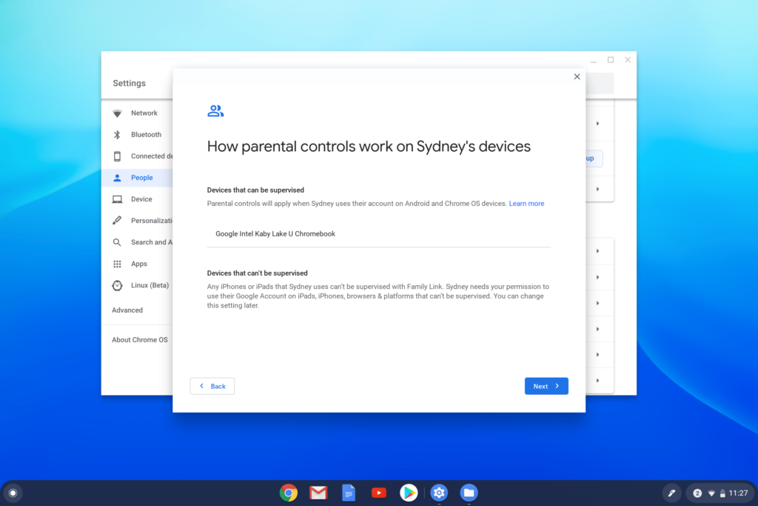Expand second arrow in lower settings card
Image resolution: width=758 pixels, height=506 pixels.
[598, 277]
